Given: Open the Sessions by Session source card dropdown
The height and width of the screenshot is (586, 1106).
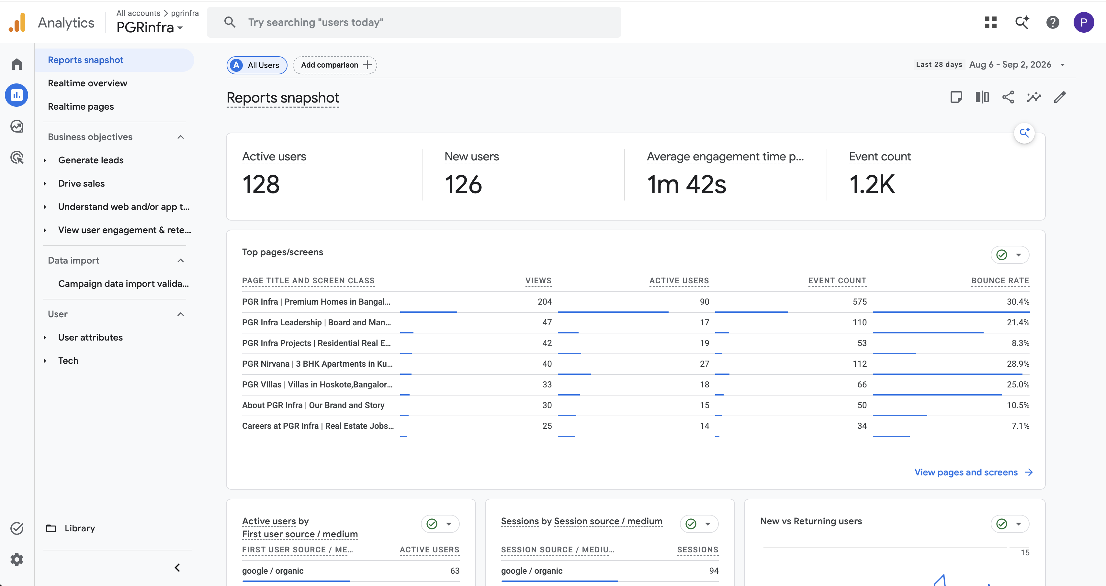Looking at the screenshot, I should (x=699, y=524).
